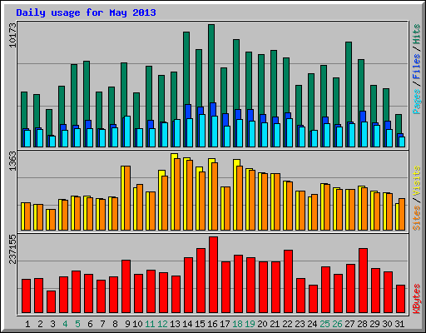Viewport: 426px width, 333px height.
Task: Click the orange sites bar for day 18
Action: 240,198
